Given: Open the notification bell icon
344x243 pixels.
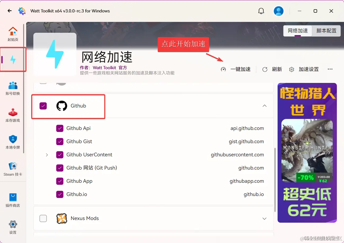Looking at the screenshot, I should pyautogui.click(x=261, y=11).
